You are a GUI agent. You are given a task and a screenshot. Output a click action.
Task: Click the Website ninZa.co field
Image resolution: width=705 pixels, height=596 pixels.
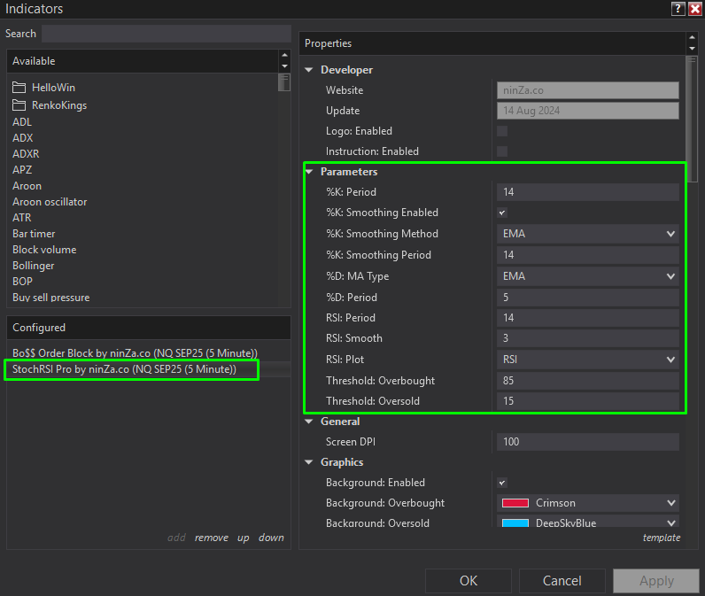point(588,90)
